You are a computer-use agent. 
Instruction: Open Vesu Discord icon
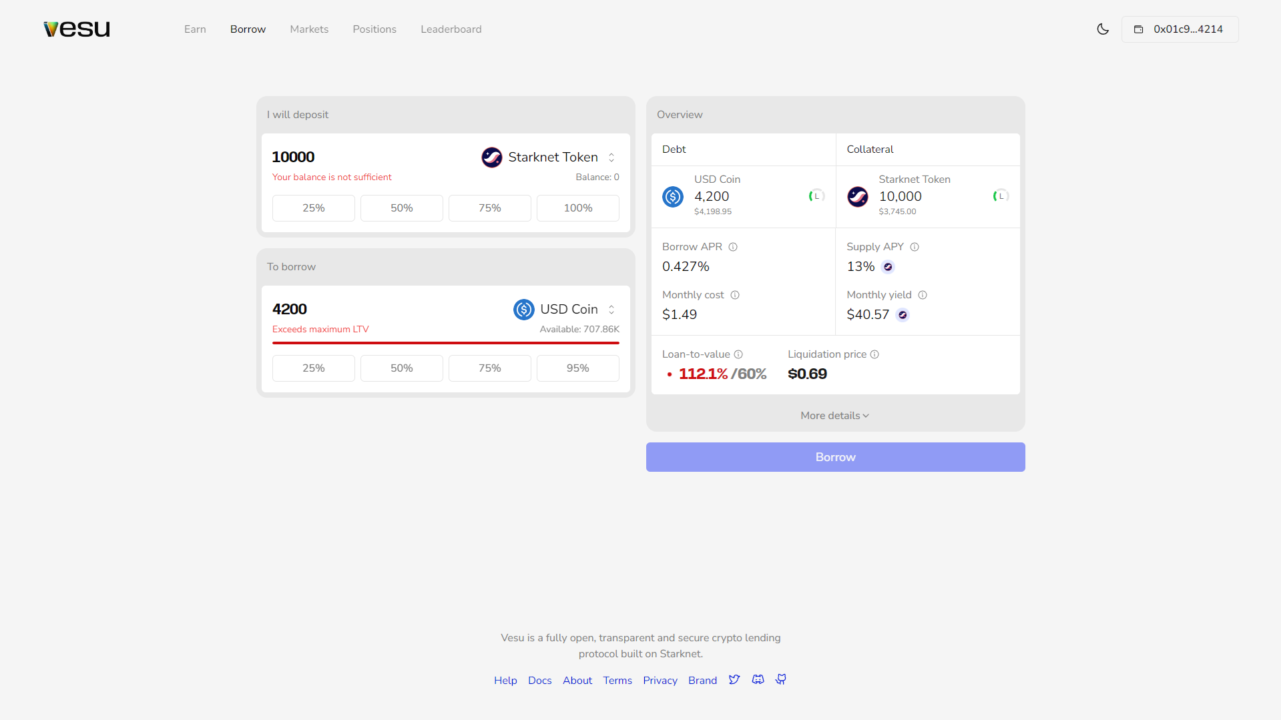click(758, 680)
